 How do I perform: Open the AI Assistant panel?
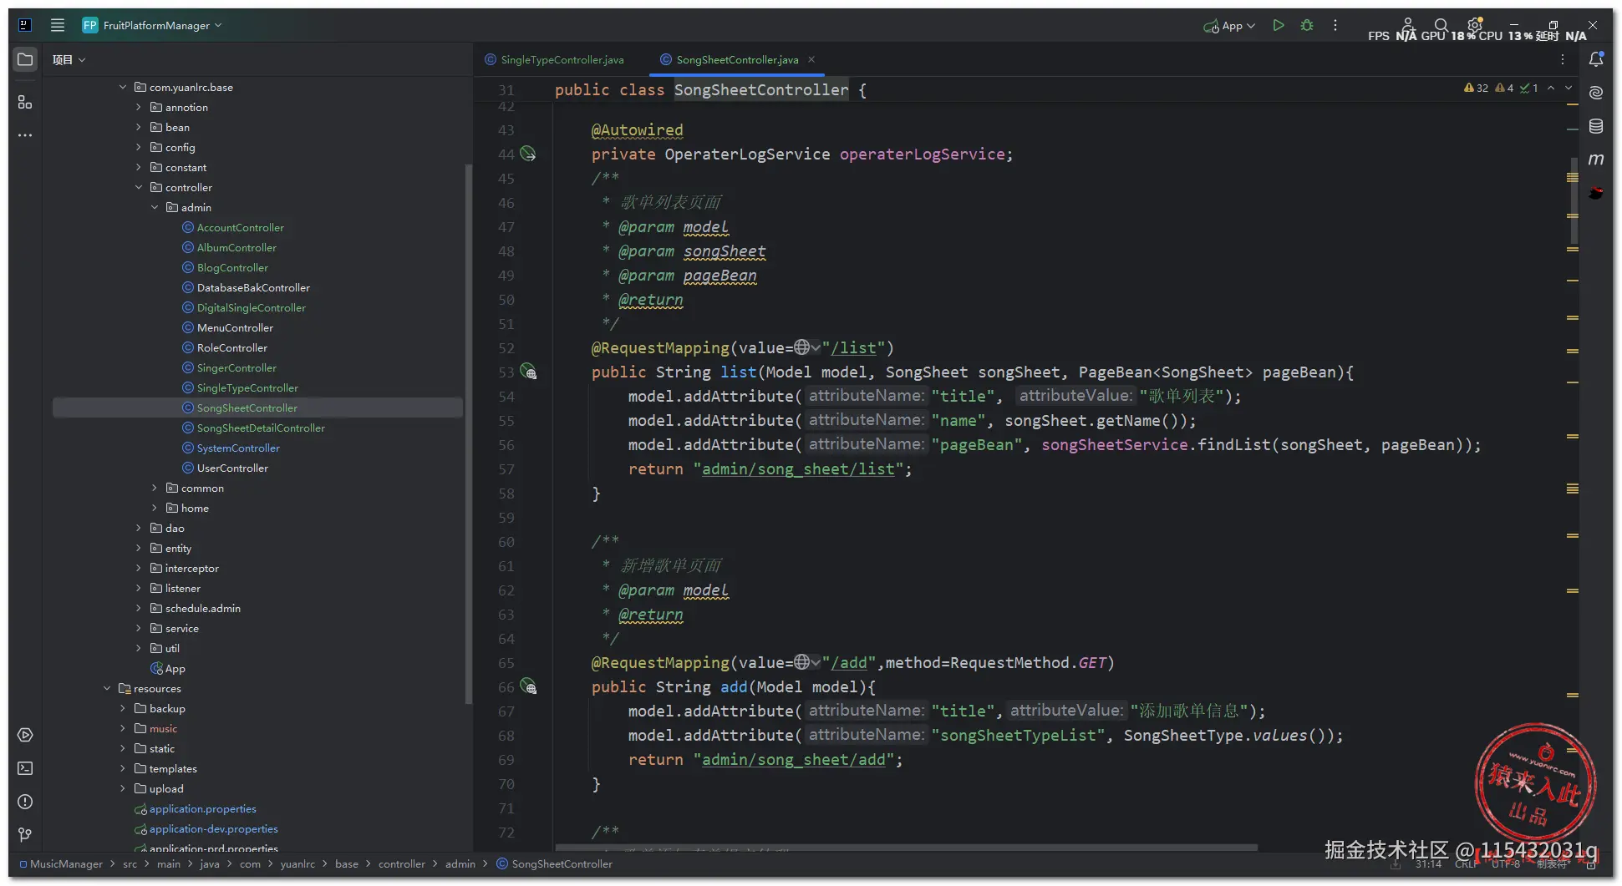(1596, 93)
